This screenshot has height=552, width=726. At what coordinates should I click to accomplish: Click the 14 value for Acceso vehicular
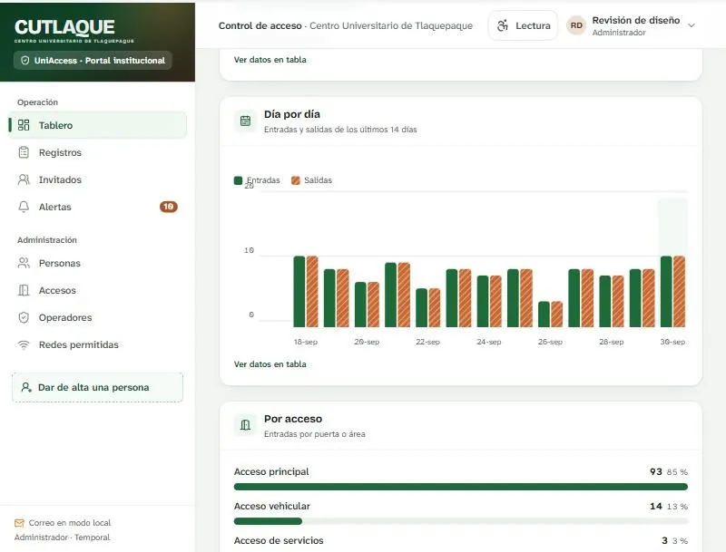point(656,507)
